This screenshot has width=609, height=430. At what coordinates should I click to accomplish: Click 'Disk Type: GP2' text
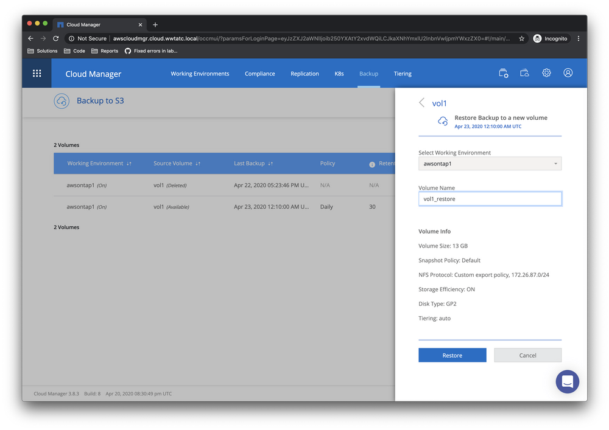tap(437, 303)
